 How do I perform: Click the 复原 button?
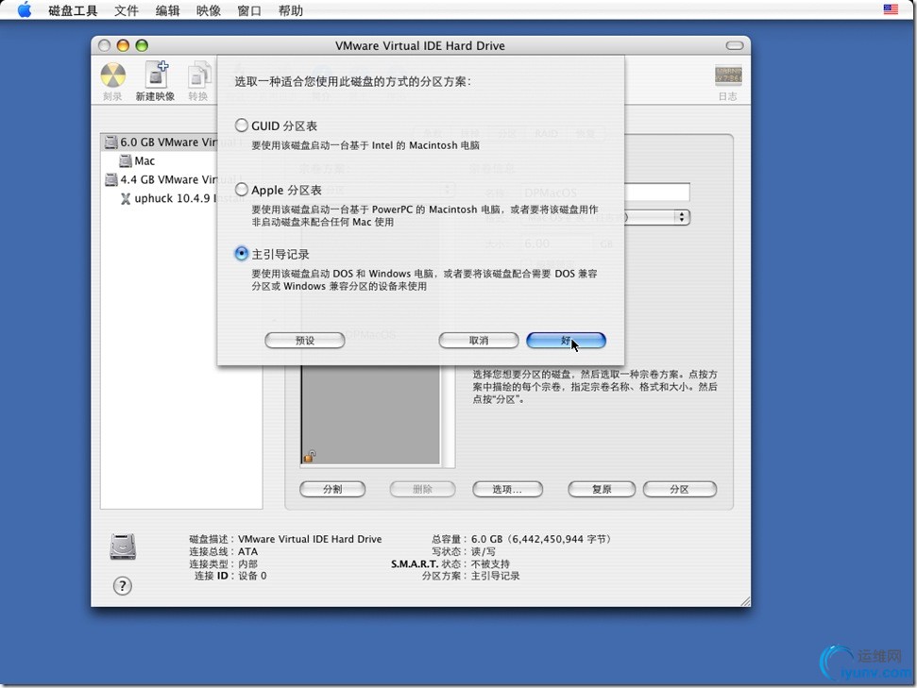point(602,489)
